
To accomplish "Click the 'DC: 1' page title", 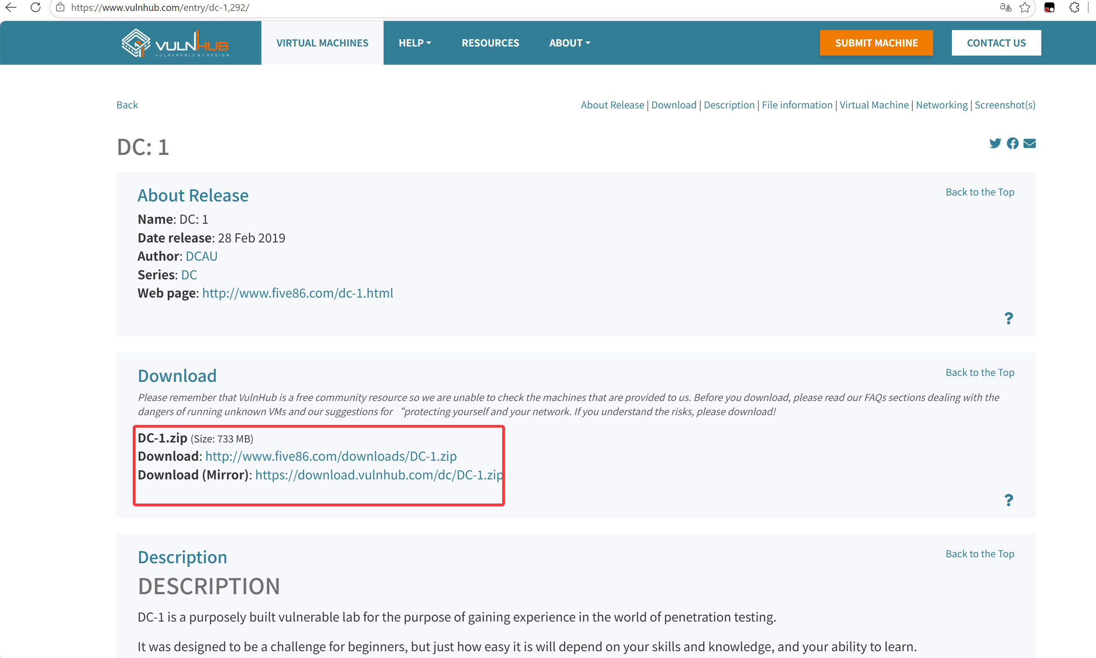I will click(143, 147).
